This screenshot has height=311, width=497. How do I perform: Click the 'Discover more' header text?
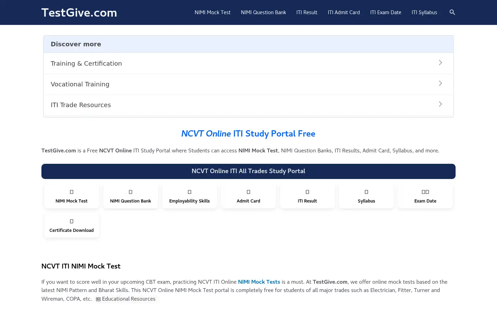tap(76, 44)
